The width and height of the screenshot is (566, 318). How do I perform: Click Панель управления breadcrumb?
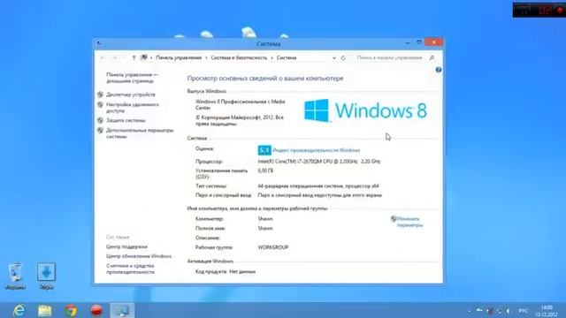179,57
